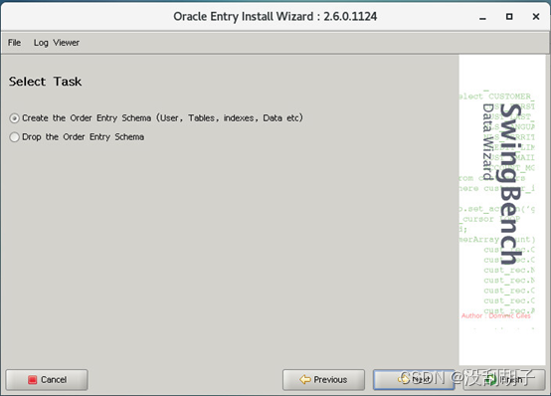
Task: Maximize the Install Wizard window
Action: [509, 17]
